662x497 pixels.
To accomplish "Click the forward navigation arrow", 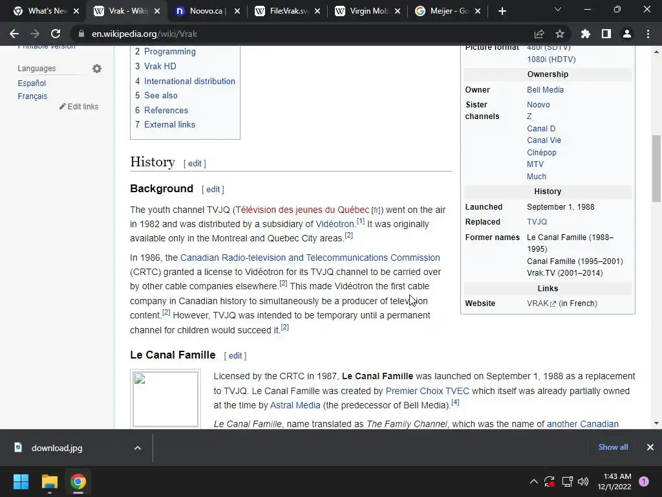I will (x=35, y=34).
